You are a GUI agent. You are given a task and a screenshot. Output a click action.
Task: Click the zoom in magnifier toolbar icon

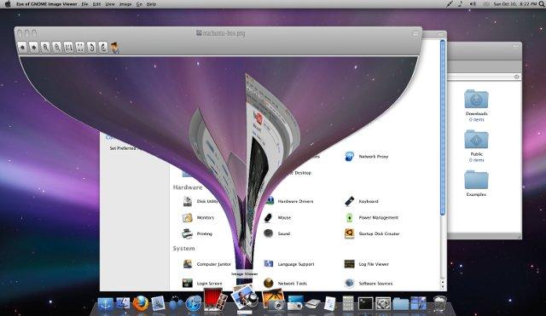click(x=45, y=47)
